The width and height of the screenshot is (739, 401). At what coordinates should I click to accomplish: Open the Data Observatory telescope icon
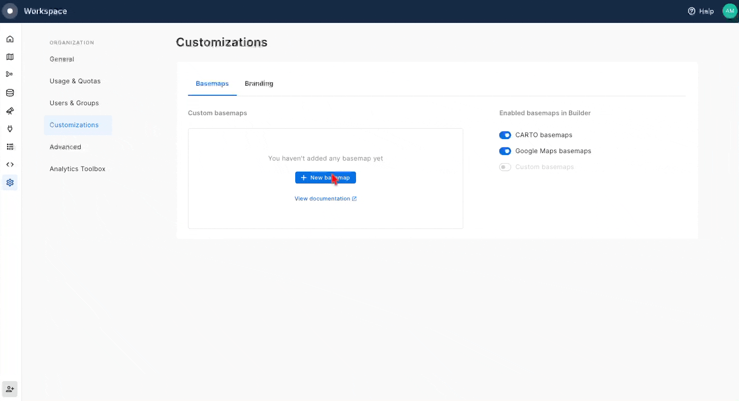pyautogui.click(x=10, y=111)
